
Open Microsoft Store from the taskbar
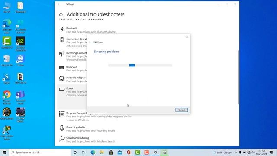pos(111,152)
